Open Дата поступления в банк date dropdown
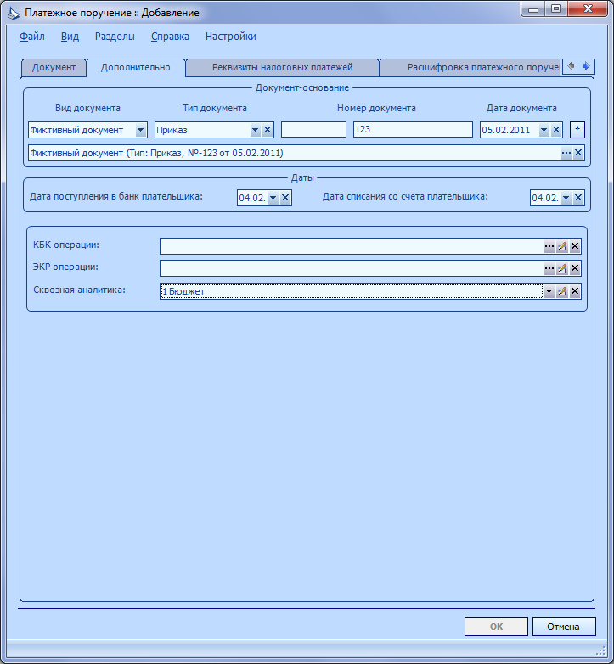The image size is (614, 664). click(x=273, y=198)
